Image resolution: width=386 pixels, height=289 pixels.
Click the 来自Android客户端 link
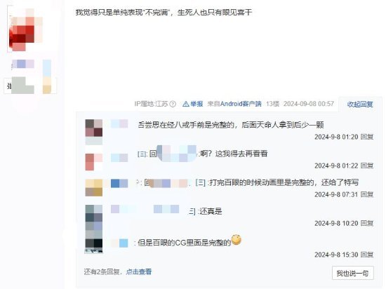click(234, 104)
